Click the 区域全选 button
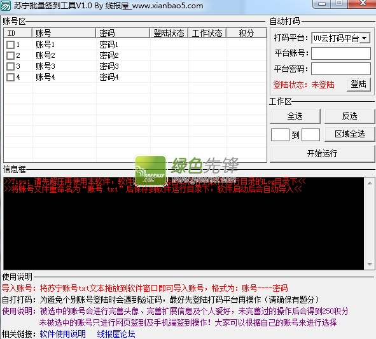376x339 pixels. [x=350, y=134]
